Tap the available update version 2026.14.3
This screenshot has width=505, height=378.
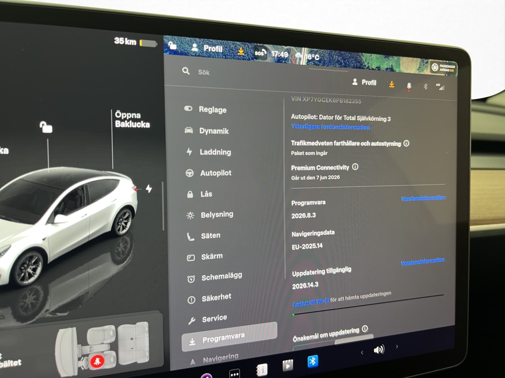pyautogui.click(x=305, y=286)
